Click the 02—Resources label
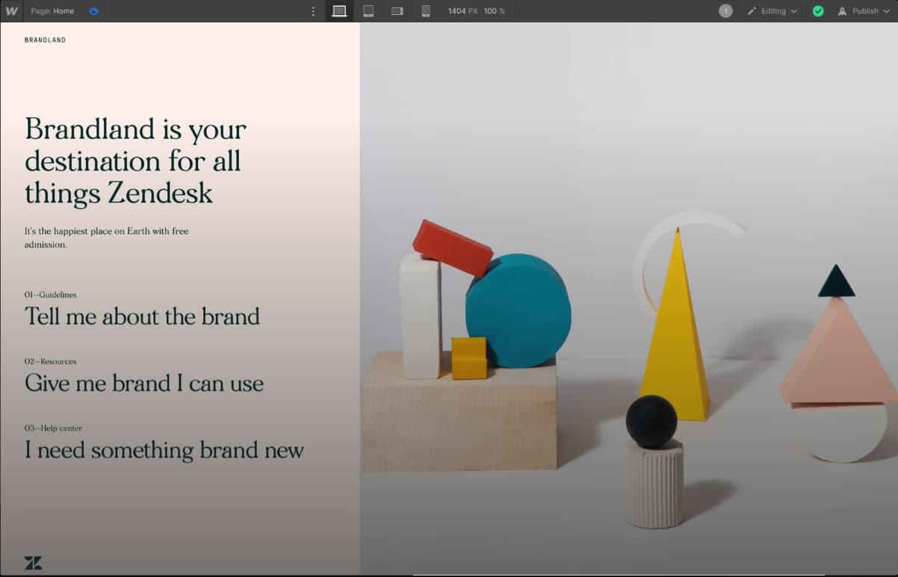This screenshot has width=898, height=577. click(50, 362)
